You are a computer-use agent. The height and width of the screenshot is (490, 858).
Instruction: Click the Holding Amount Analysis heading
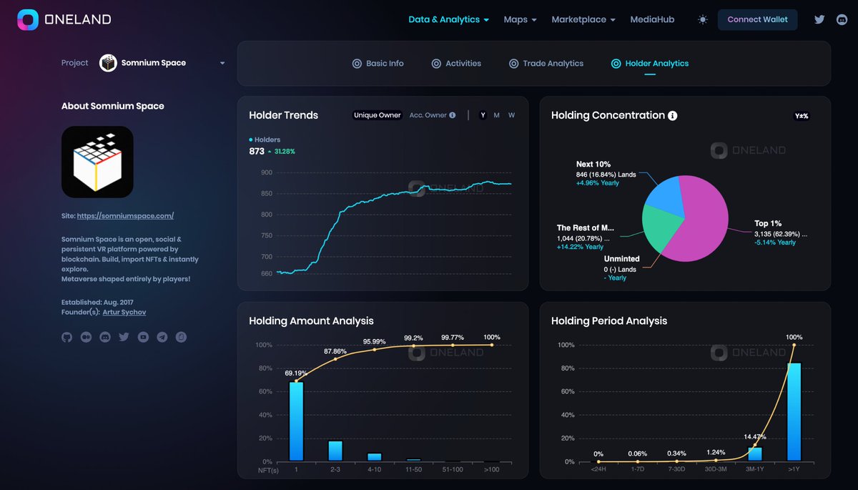click(311, 321)
